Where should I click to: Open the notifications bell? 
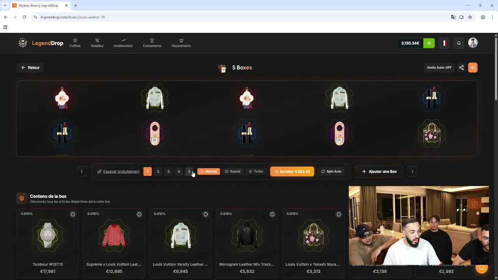(459, 43)
